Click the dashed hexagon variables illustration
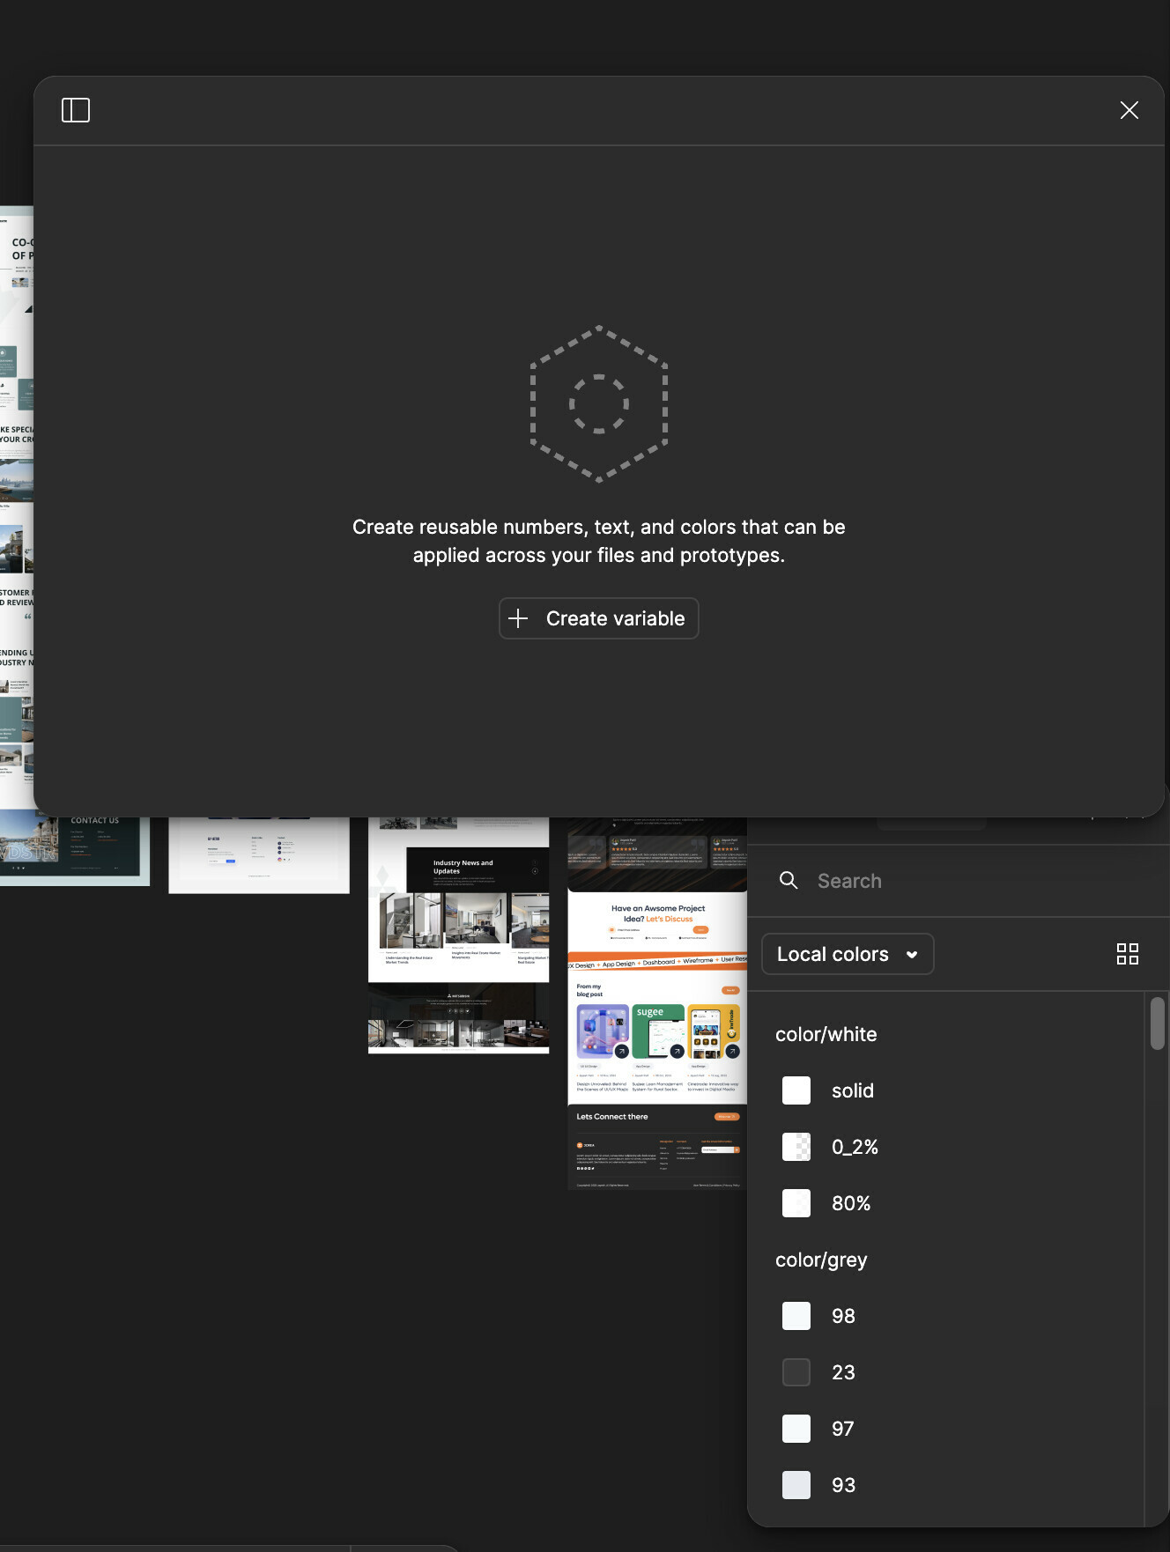The height and width of the screenshot is (1552, 1170). pyautogui.click(x=599, y=403)
